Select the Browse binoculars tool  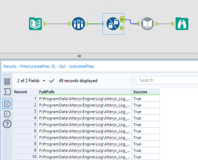[182, 24]
